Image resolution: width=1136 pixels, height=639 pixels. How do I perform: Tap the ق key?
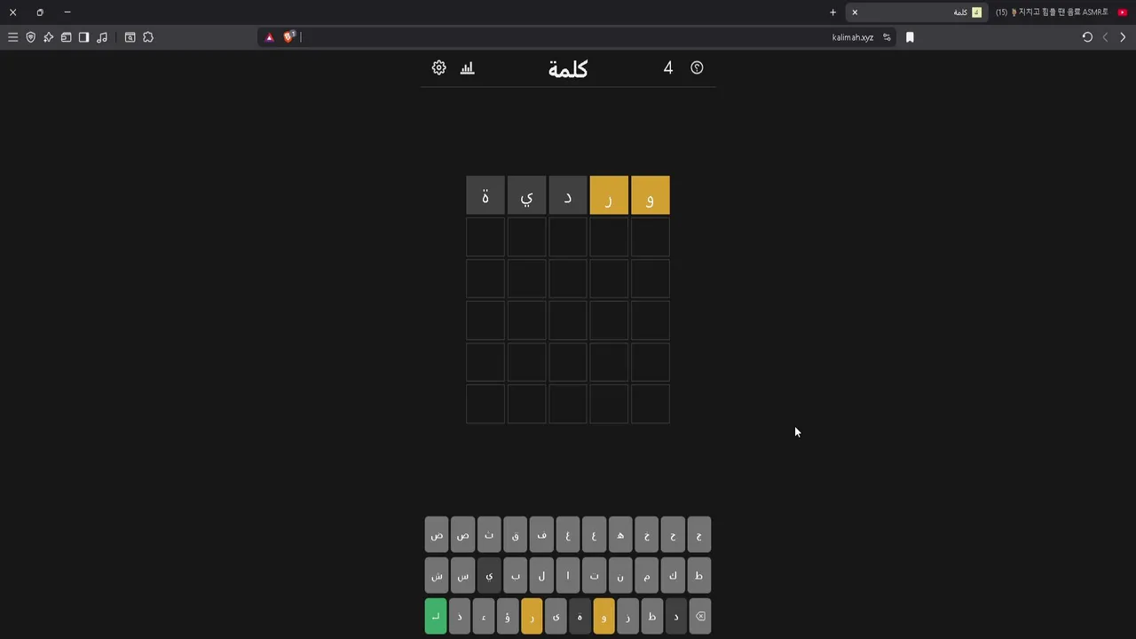515,535
